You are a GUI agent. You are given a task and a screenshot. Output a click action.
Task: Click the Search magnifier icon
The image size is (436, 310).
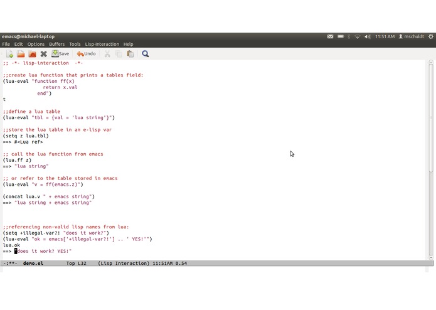coord(145,54)
